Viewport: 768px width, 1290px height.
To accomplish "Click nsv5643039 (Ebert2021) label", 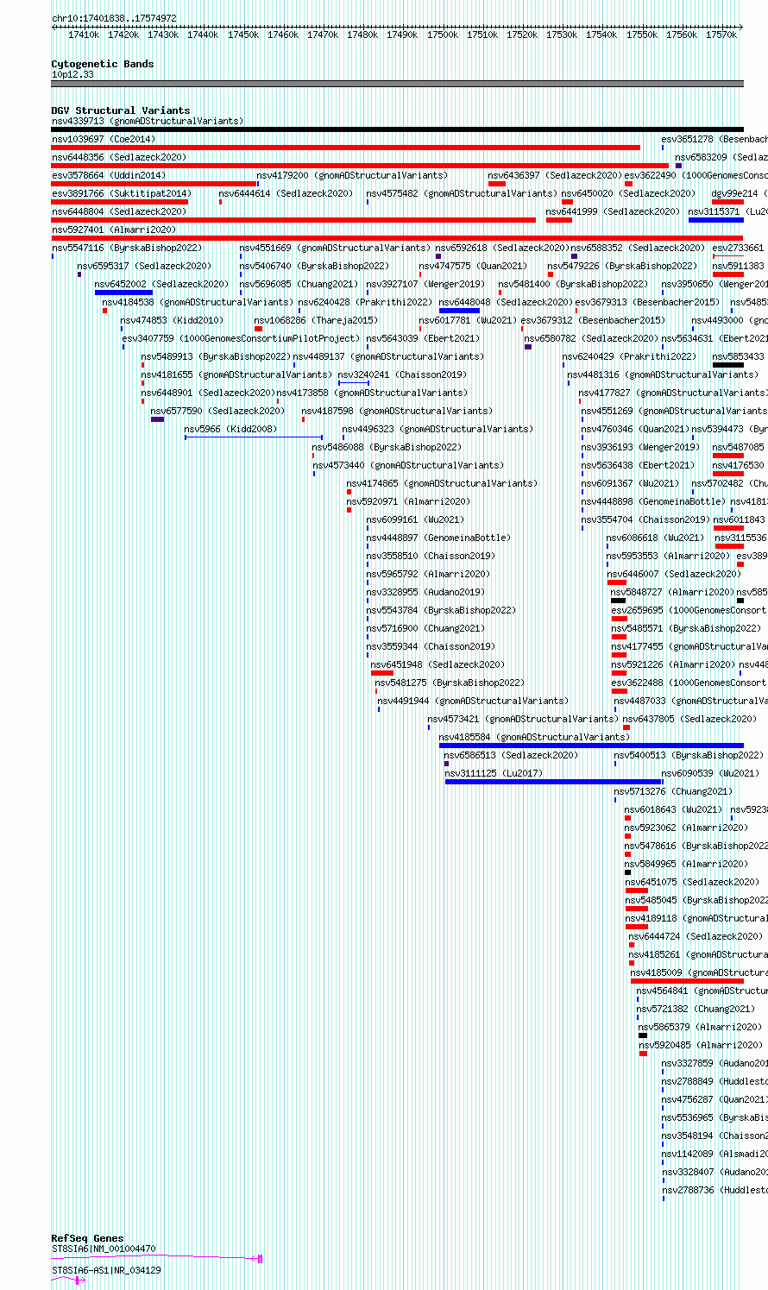I will coord(423,338).
